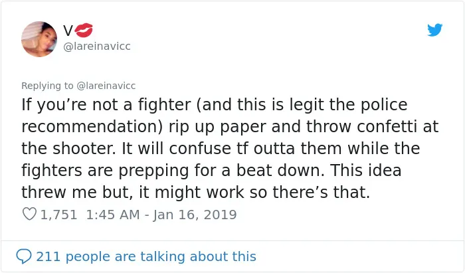Image resolution: width=465 pixels, height=273 pixels.
Task: Open the profile picture of lareinavicc
Action: click(x=39, y=39)
